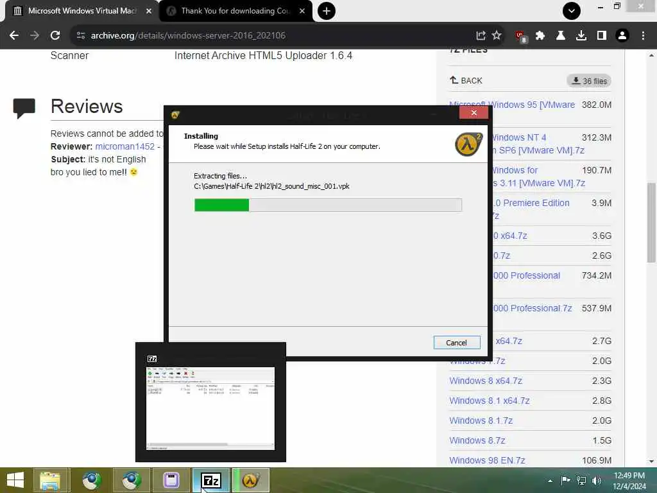Open a new browser tab
The image size is (657, 493).
[x=327, y=11]
